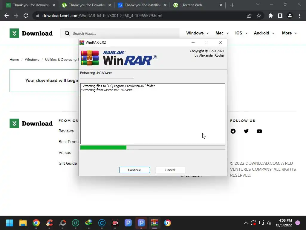Show hidden system tray icons
Viewport: 306px width, 230px height.
point(246,223)
